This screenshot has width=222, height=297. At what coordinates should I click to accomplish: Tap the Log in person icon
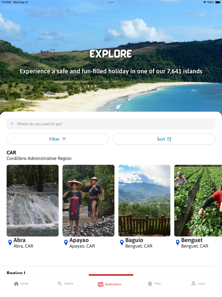pos(193,284)
